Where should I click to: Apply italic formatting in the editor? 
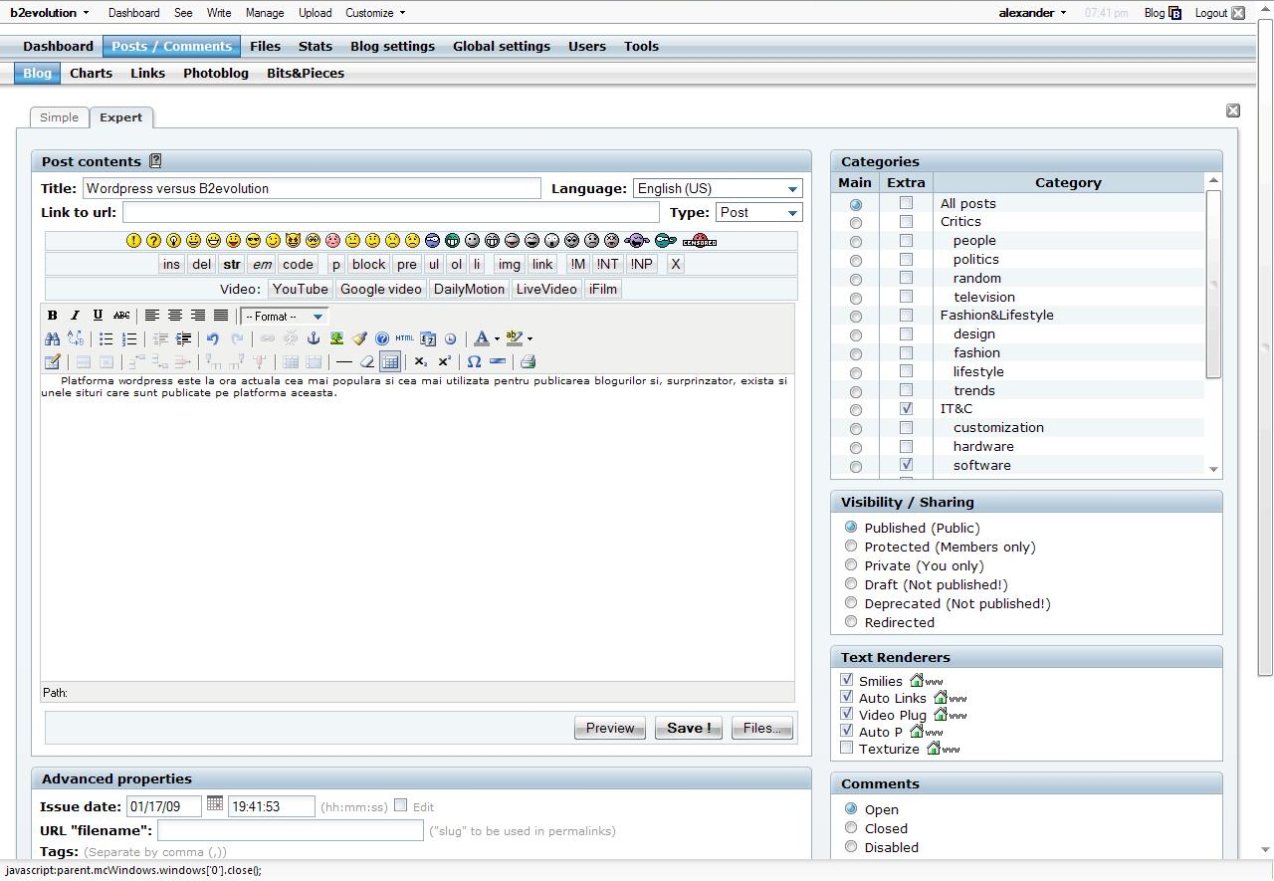pyautogui.click(x=75, y=316)
